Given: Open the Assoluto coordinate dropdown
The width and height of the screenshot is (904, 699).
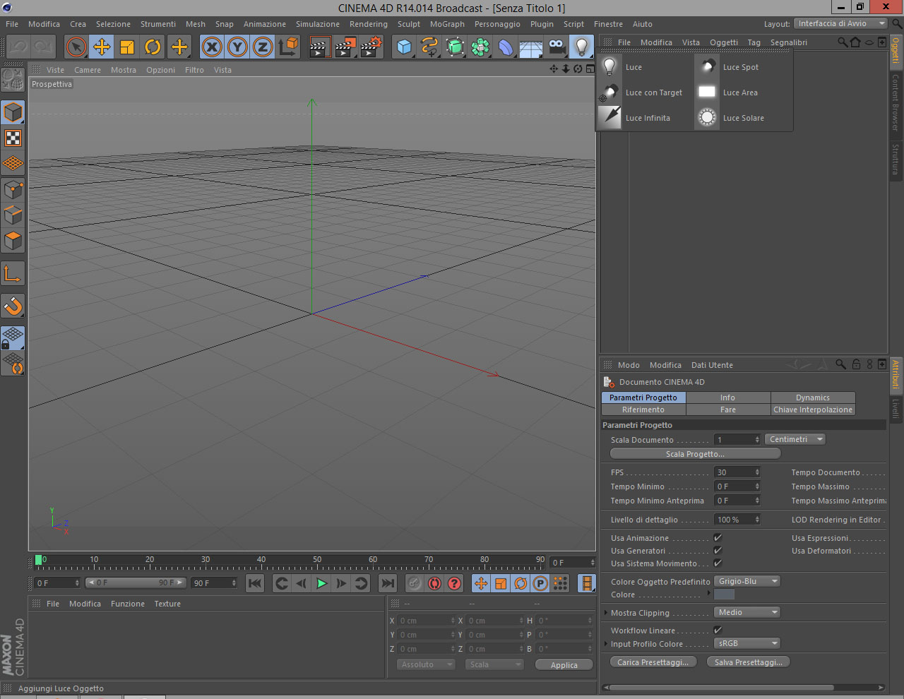Looking at the screenshot, I should [x=427, y=664].
